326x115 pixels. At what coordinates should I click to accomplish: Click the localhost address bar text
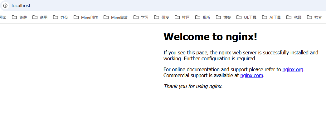pyautogui.click(x=21, y=6)
